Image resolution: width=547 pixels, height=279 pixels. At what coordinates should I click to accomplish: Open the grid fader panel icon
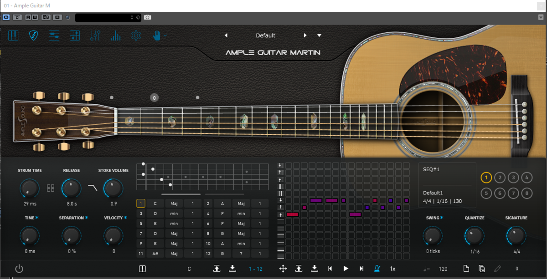(75, 36)
